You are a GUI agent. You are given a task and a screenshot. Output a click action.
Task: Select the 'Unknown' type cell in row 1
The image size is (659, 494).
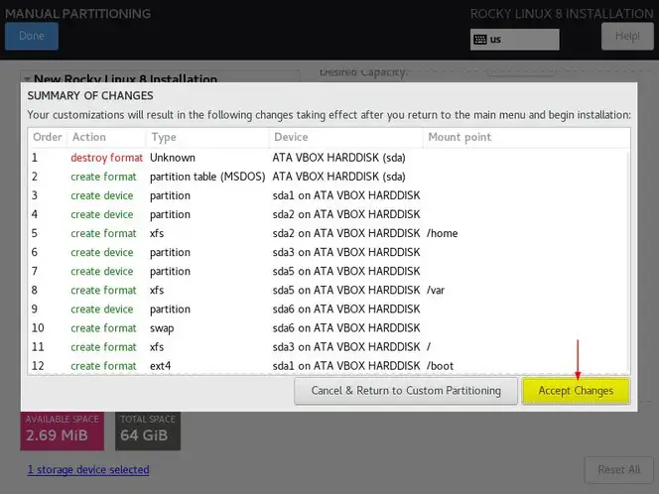pyautogui.click(x=173, y=158)
